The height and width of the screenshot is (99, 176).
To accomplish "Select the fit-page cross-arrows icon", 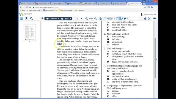I will (108, 19).
